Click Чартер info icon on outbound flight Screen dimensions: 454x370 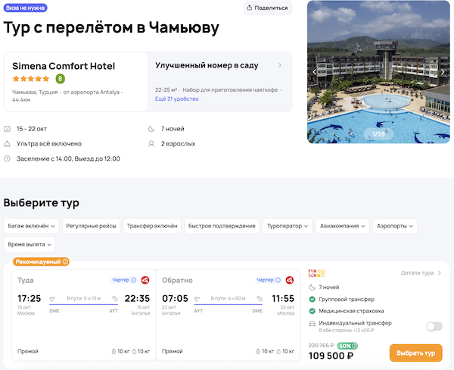click(135, 280)
